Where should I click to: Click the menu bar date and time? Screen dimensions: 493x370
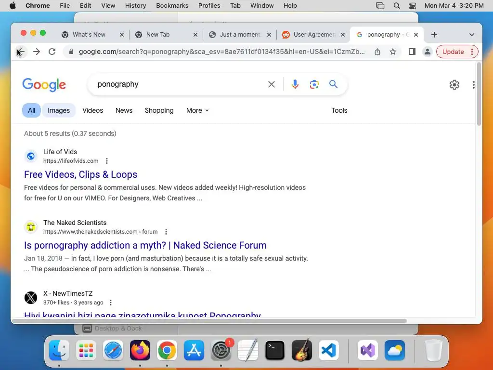click(x=454, y=6)
